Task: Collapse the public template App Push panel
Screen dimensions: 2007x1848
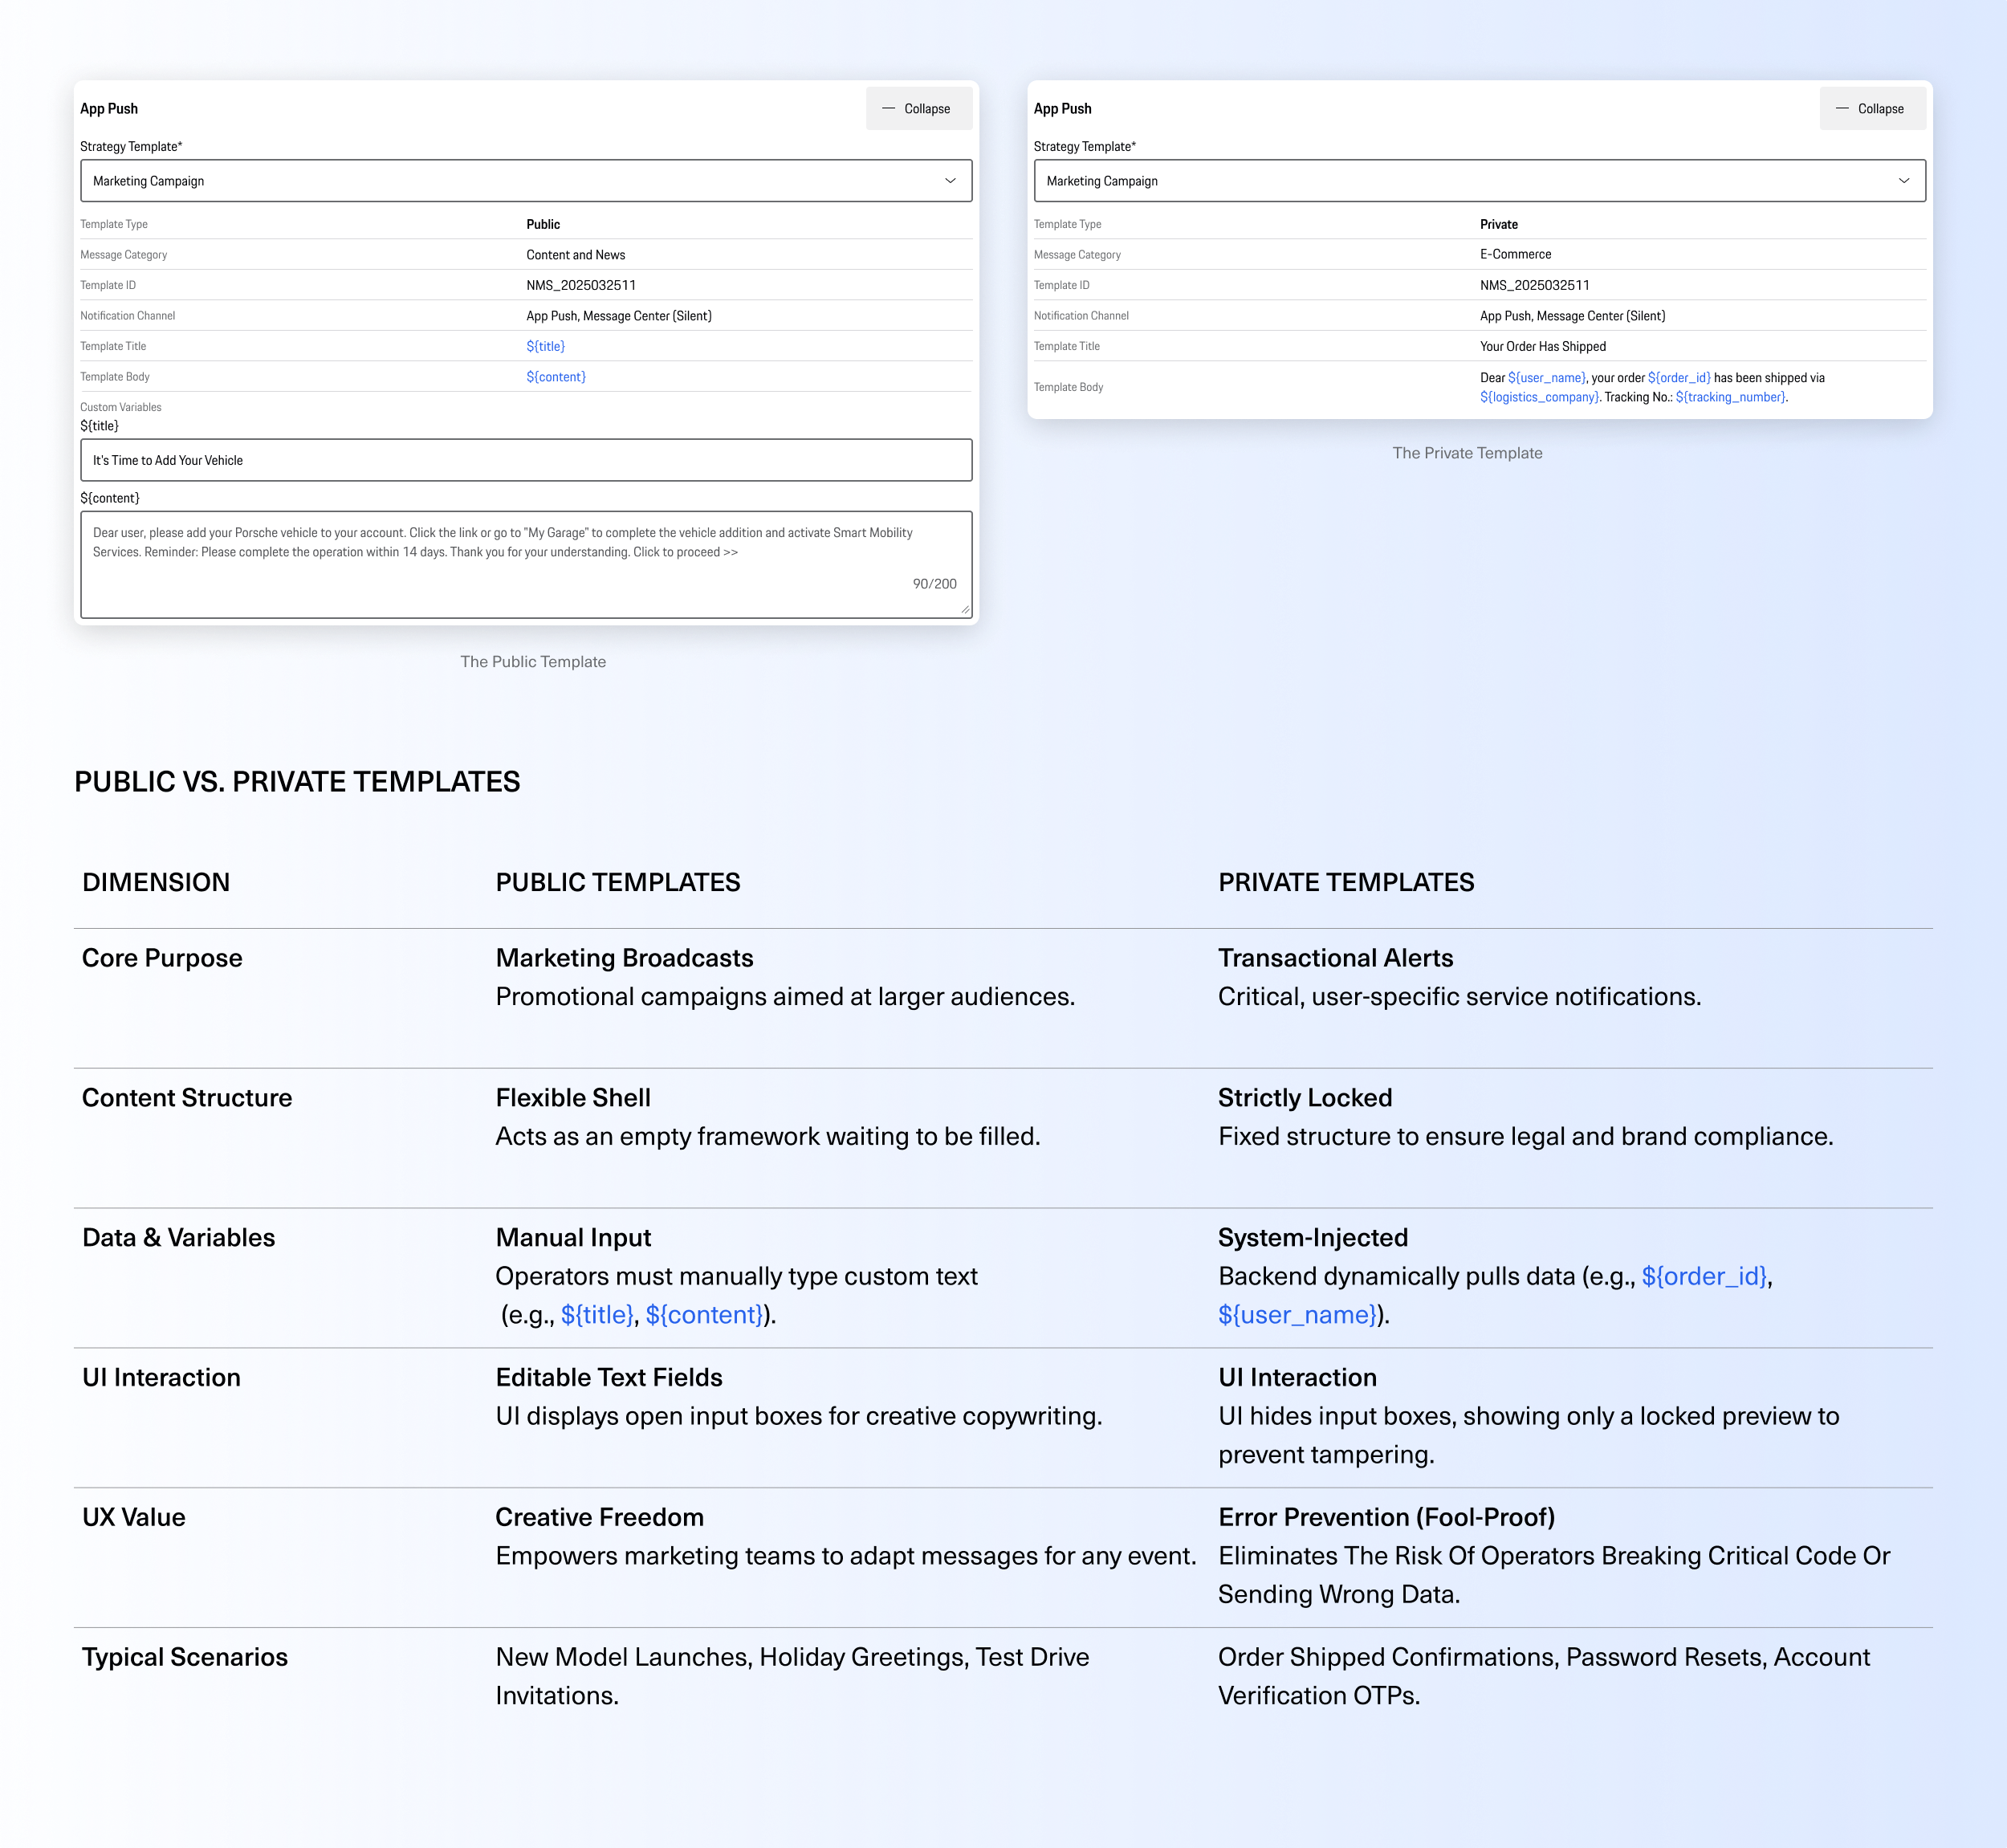Action: point(918,109)
